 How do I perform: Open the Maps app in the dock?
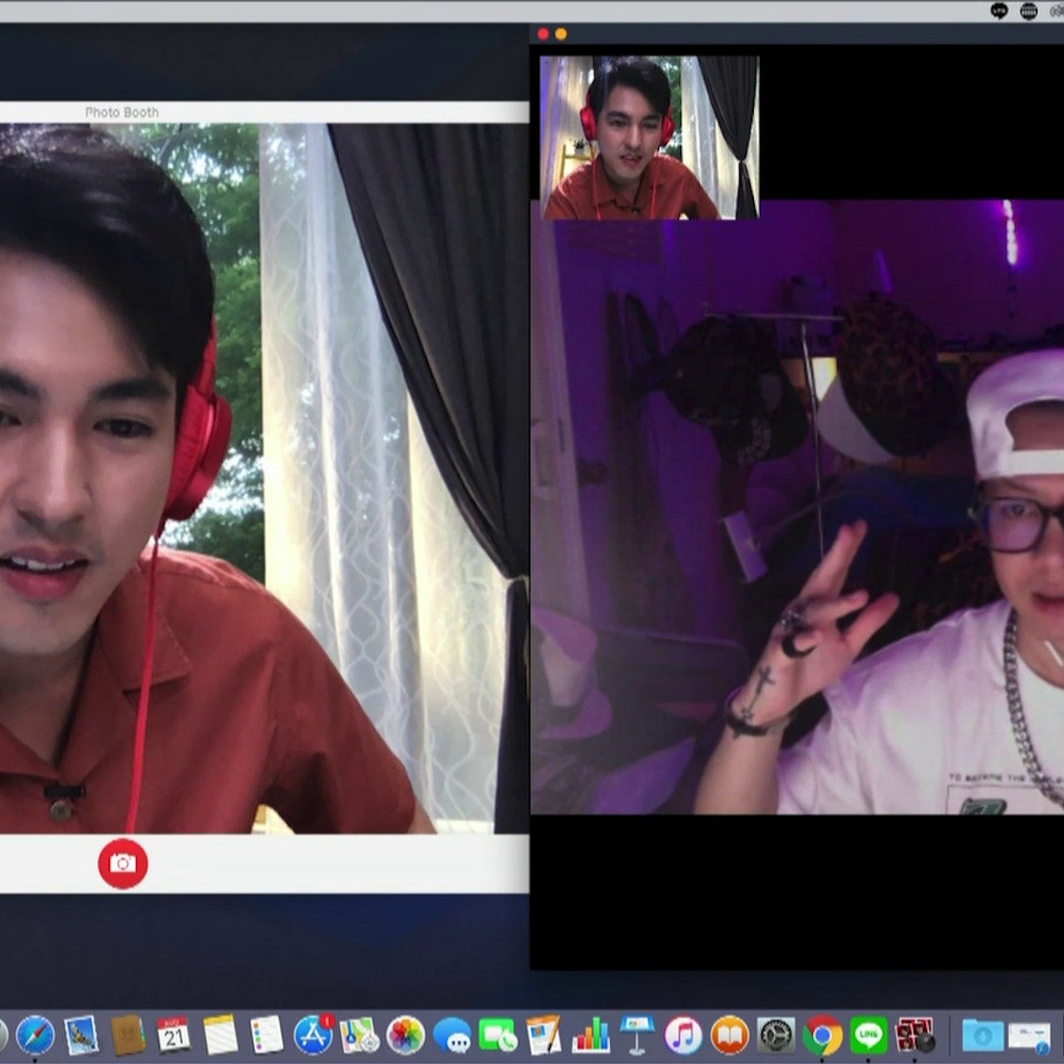(x=359, y=1036)
